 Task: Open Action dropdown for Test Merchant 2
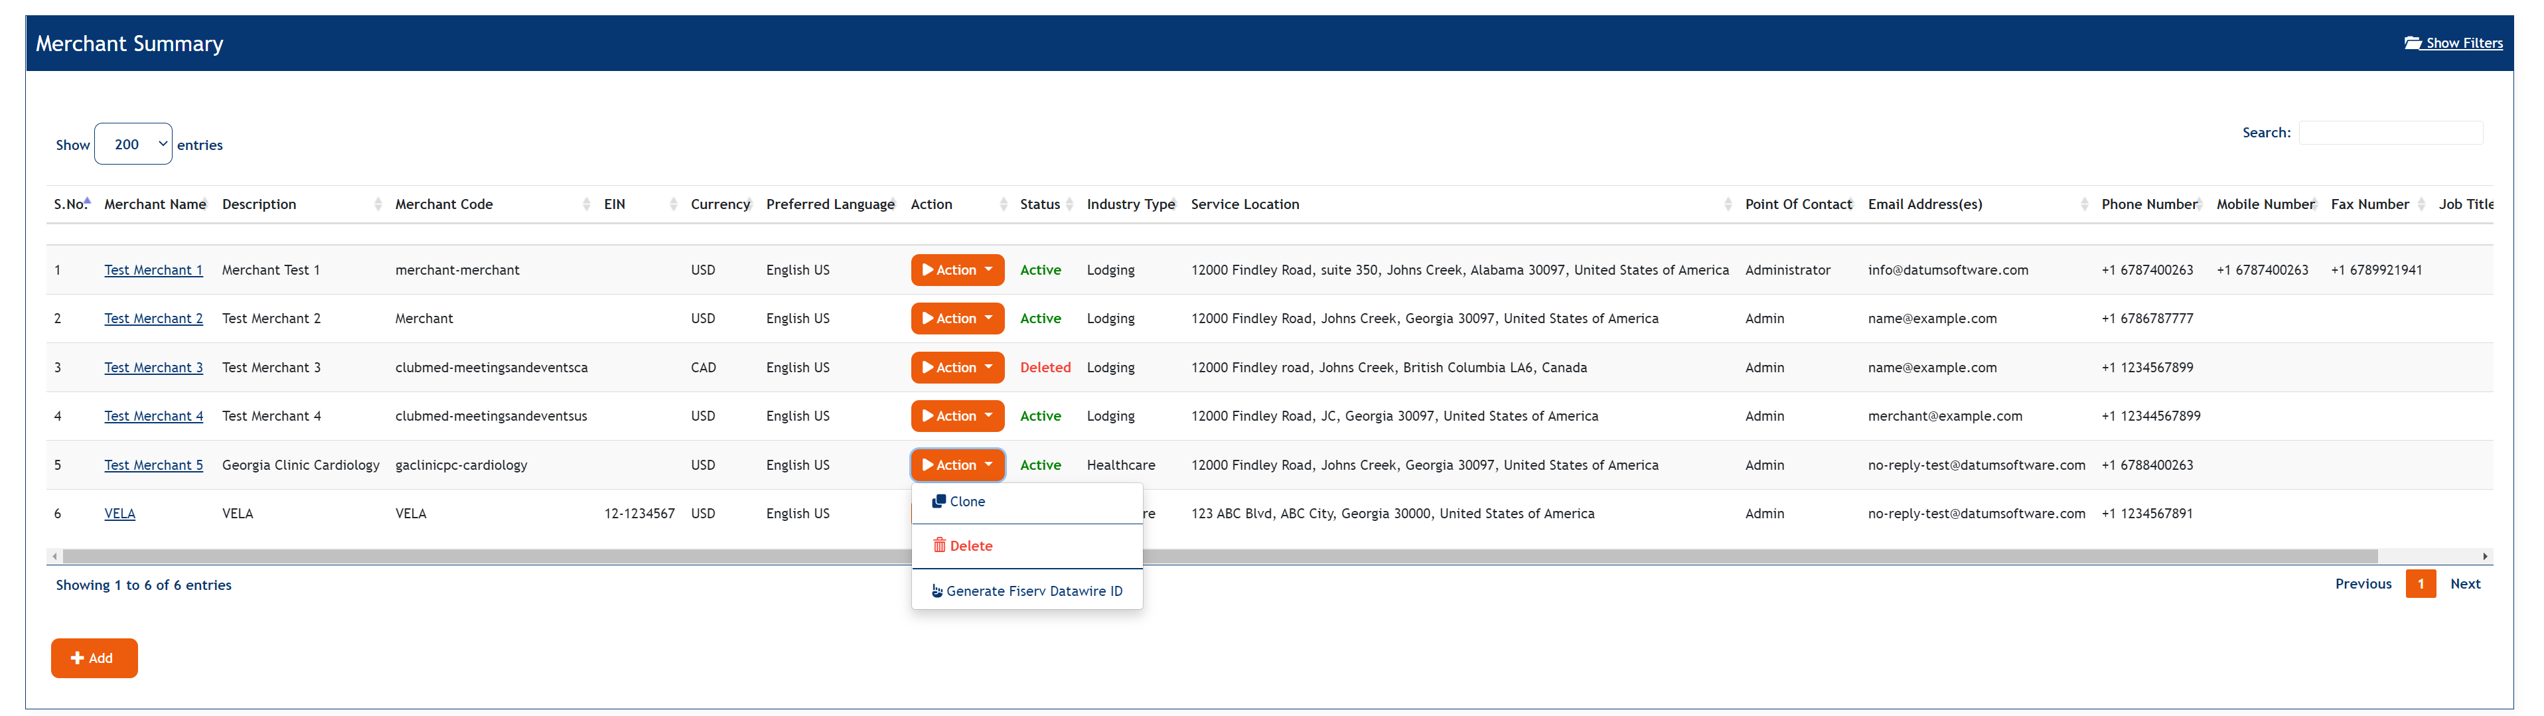click(956, 319)
